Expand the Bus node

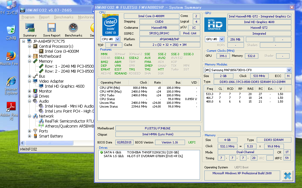(29, 76)
